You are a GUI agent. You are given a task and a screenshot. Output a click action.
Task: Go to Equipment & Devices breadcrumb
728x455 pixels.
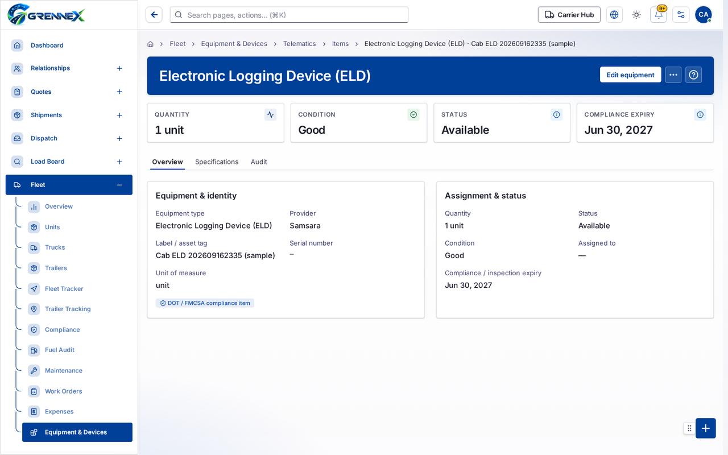pyautogui.click(x=234, y=44)
